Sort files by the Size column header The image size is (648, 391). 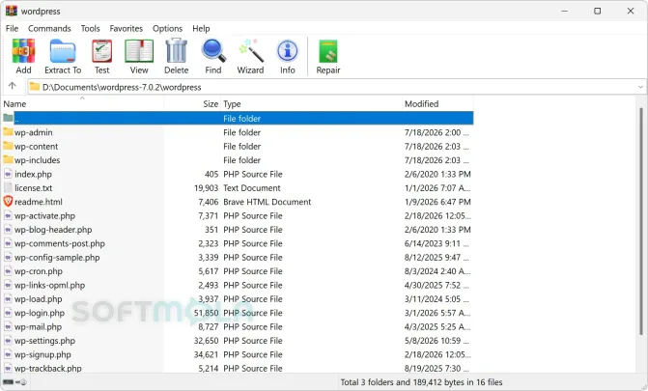[x=192, y=103]
